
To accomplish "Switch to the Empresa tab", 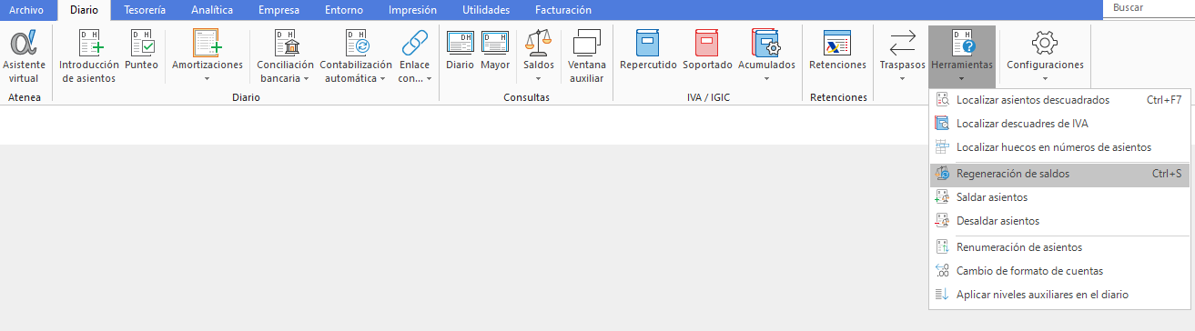I will tap(278, 10).
